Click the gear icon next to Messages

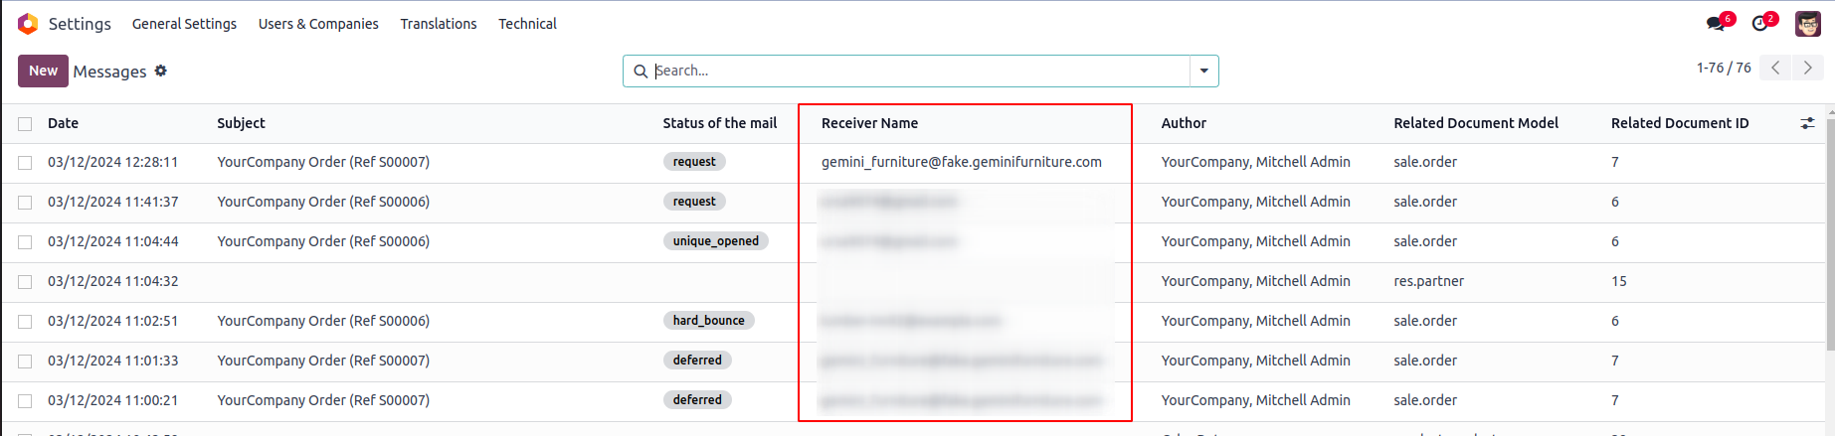pyautogui.click(x=161, y=71)
